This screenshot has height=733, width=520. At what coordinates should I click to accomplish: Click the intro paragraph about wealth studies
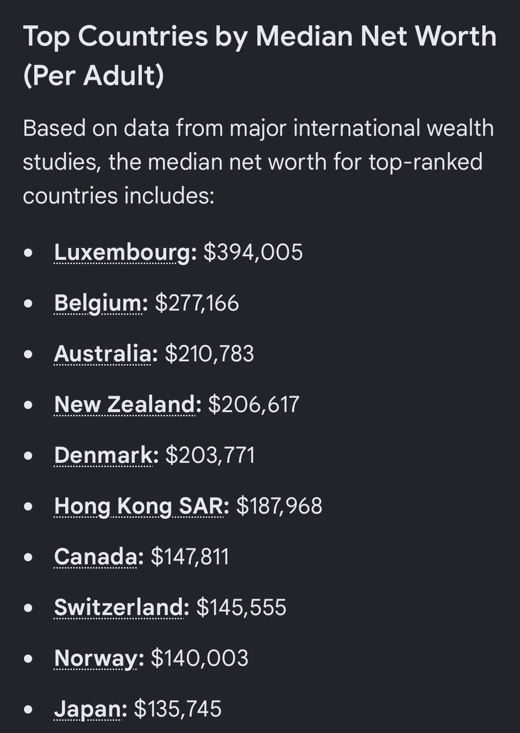pos(258,162)
